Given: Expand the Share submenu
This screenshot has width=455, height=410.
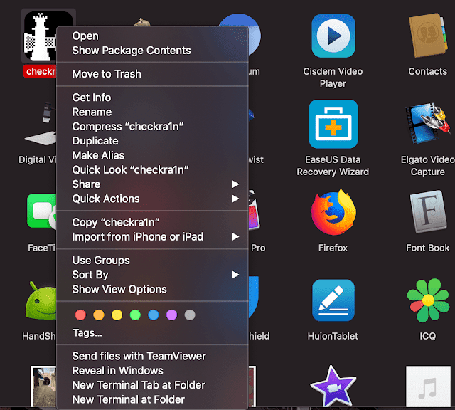Looking at the screenshot, I should pos(152,184).
